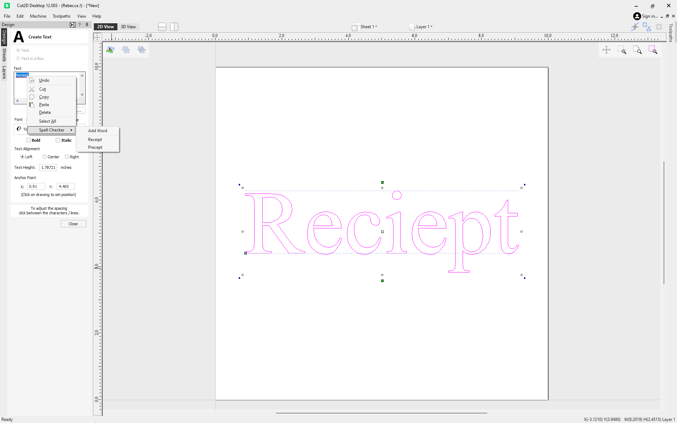The image size is (677, 423).
Task: Choose Copy from the context menu
Action: (x=52, y=97)
